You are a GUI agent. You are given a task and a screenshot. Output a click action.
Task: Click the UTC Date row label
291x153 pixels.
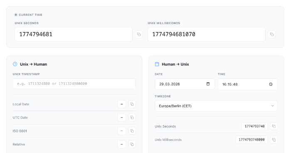pyautogui.click(x=20, y=118)
